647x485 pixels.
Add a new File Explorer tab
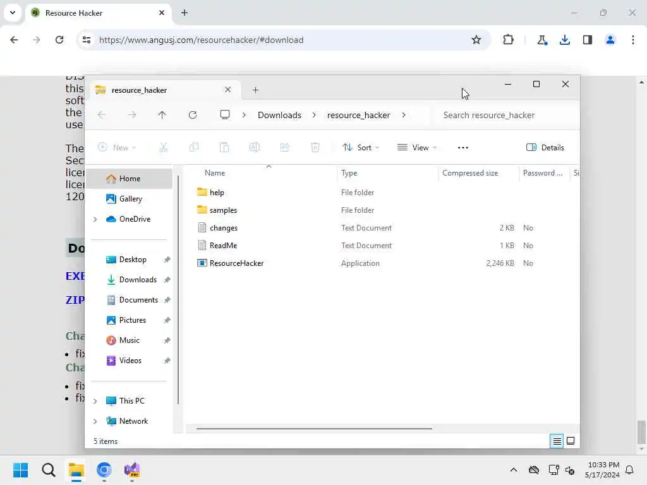[256, 90]
